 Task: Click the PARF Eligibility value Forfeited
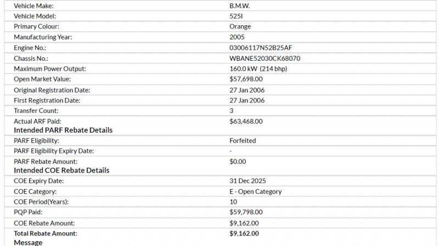[243, 141]
